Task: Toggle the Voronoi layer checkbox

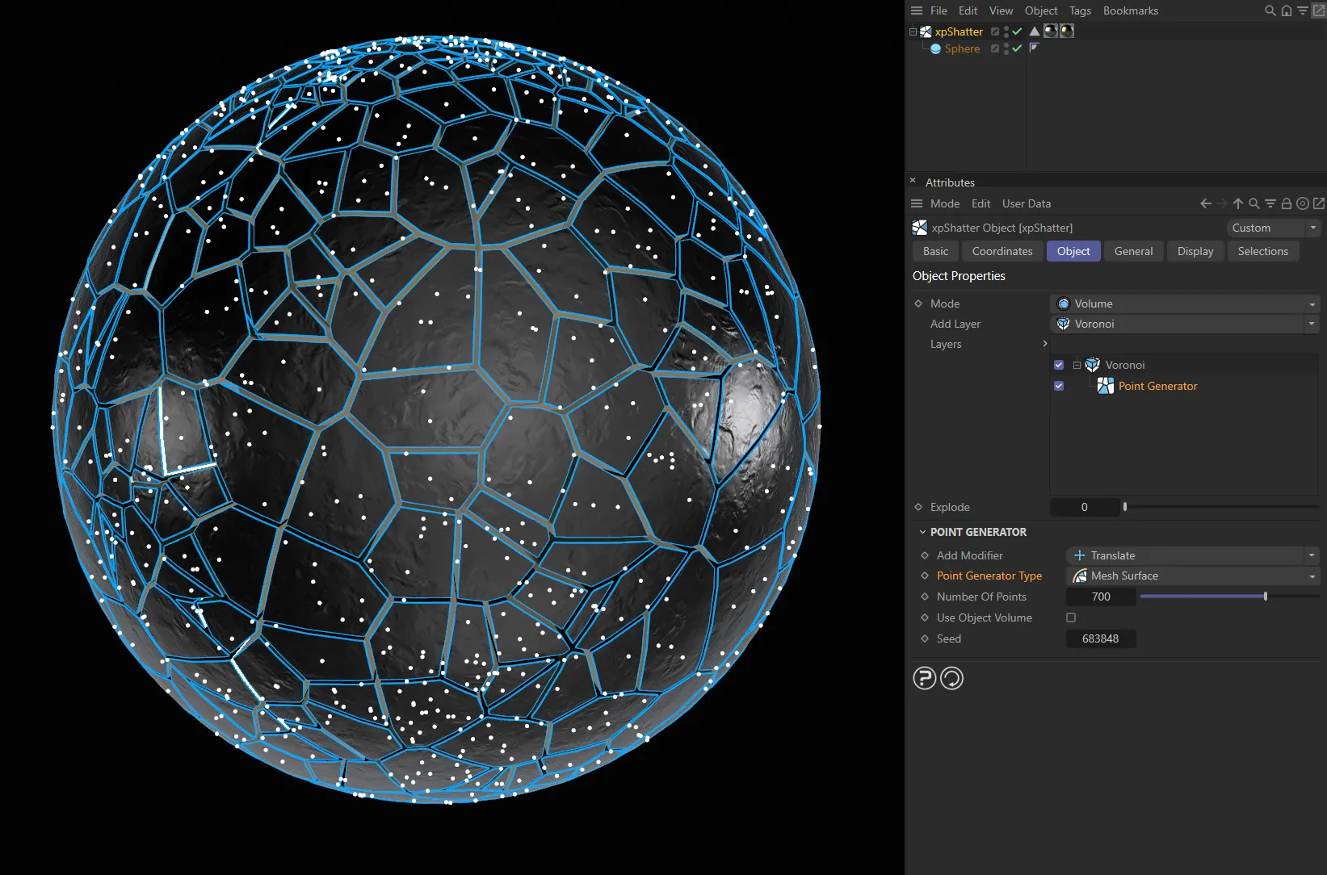Action: (x=1058, y=364)
